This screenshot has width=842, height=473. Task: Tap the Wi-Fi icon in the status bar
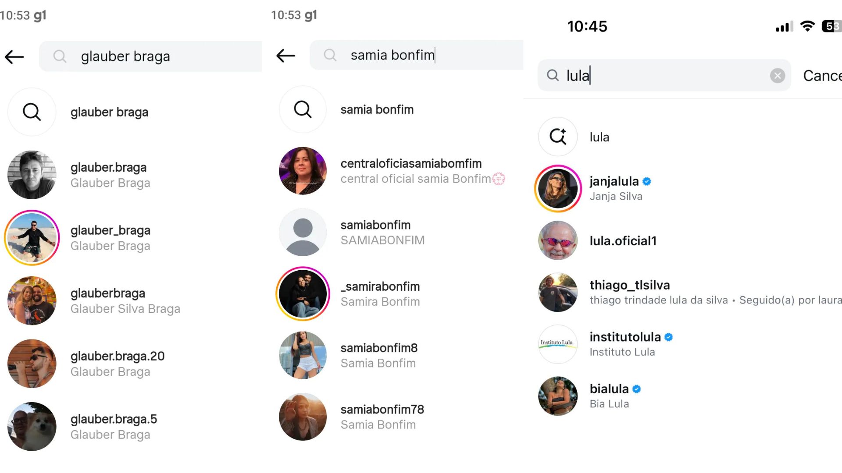pyautogui.click(x=807, y=26)
